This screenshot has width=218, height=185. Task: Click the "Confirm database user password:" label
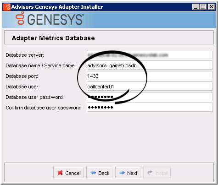44,108
